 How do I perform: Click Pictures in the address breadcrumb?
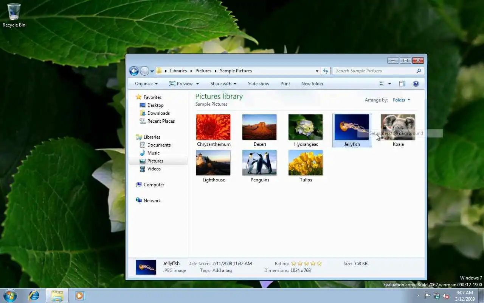[203, 71]
